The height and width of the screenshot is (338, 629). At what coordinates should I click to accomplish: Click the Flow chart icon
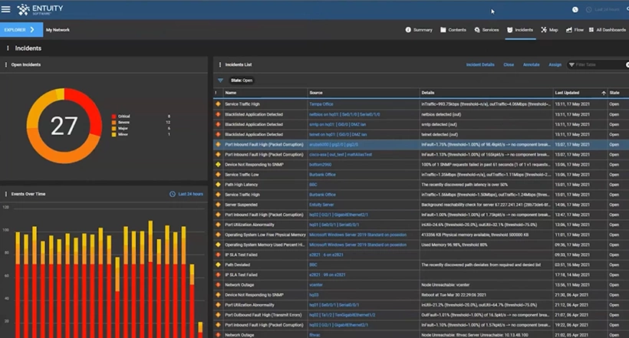coord(569,30)
